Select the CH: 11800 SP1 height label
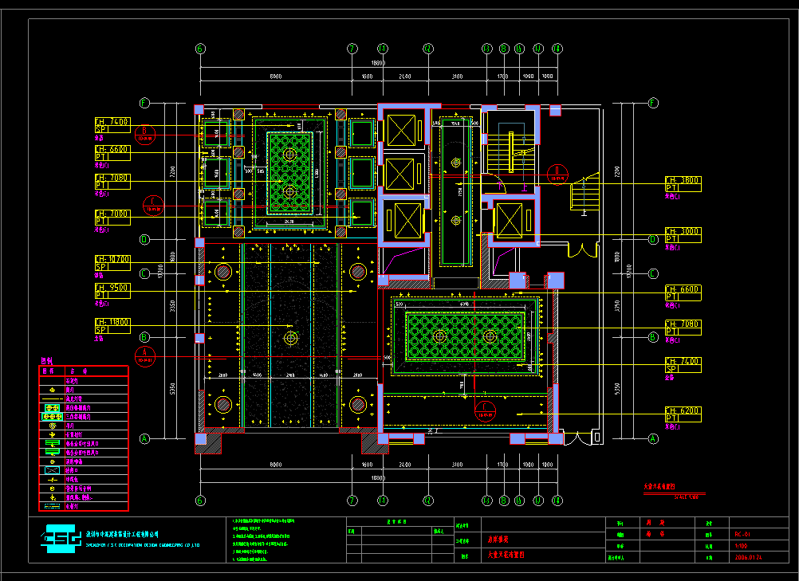Viewport: 799px width, 581px height. click(112, 325)
